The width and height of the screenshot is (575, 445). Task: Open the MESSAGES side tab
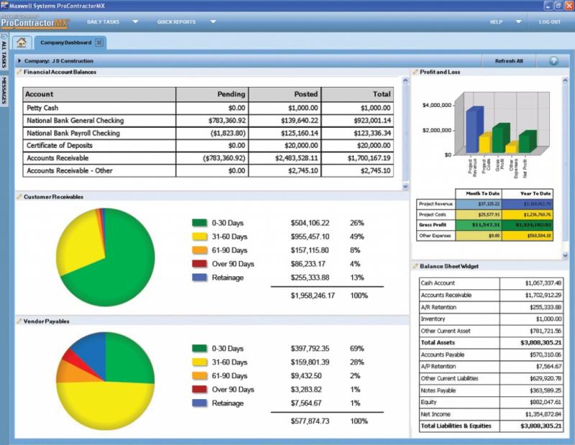4,90
